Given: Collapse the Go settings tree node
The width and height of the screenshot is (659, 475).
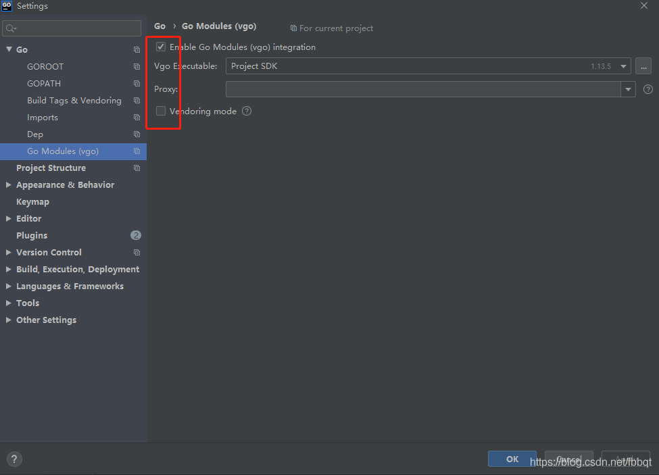Looking at the screenshot, I should click(9, 49).
